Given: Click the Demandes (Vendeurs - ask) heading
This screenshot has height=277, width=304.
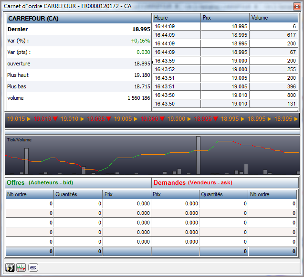Looking at the screenshot, I should coord(193,182).
